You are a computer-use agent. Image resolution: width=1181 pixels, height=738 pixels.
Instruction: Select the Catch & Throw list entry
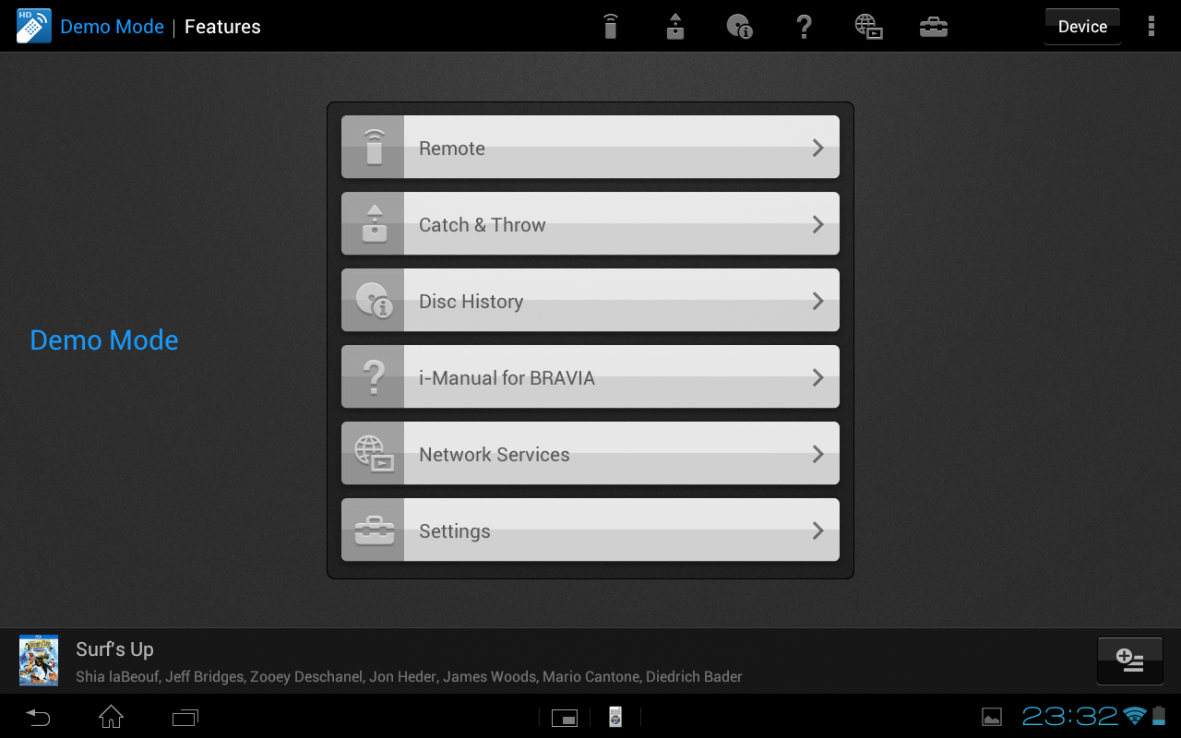pos(590,224)
